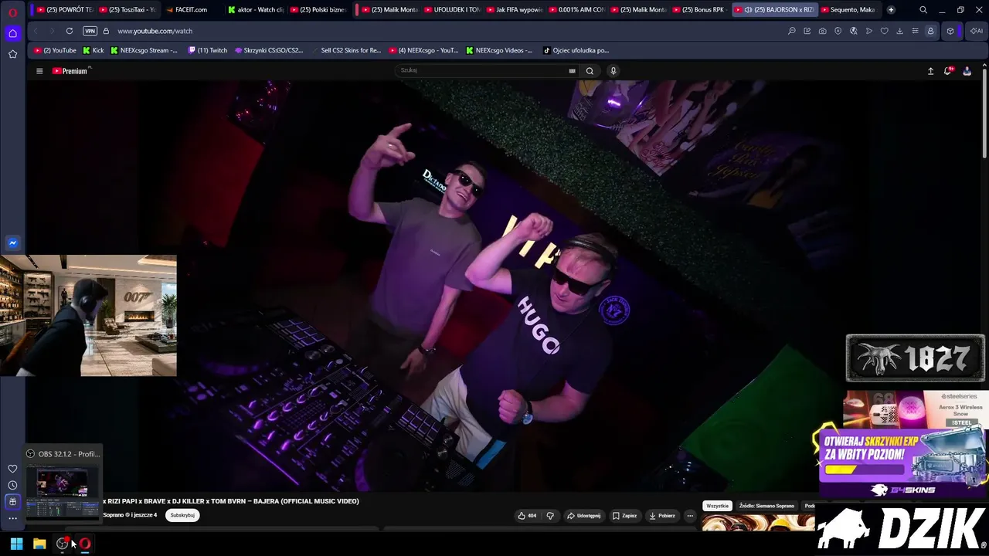Image resolution: width=989 pixels, height=556 pixels.
Task: Switch to the Sequento, Maka tab
Action: pyautogui.click(x=848, y=9)
